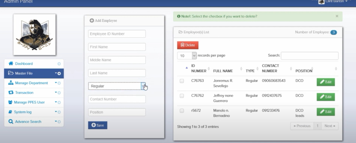Click the employee list Search box
The image size is (356, 143).
310,56
